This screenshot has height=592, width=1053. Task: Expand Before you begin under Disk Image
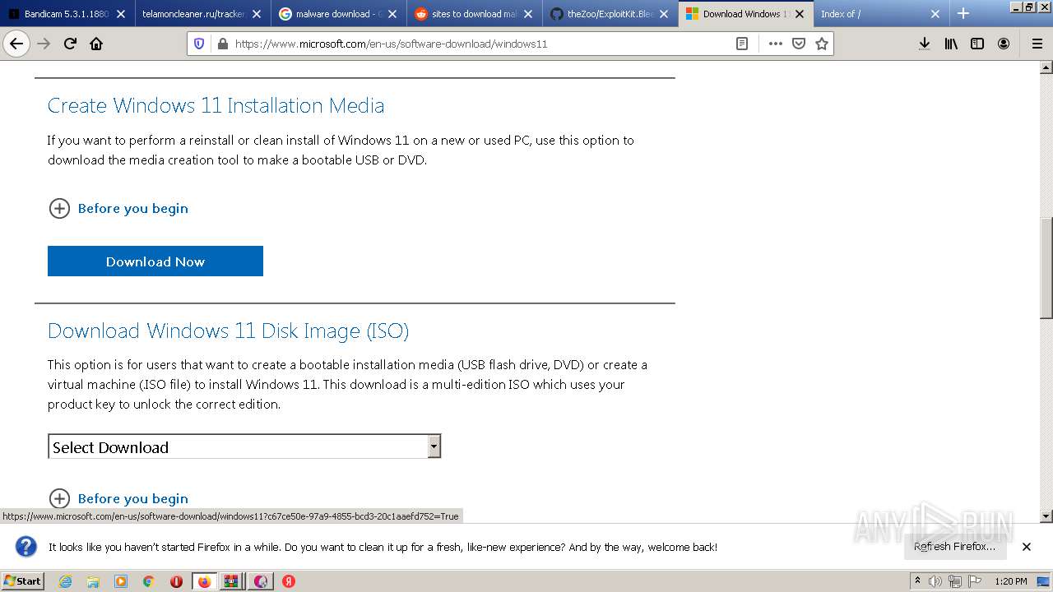(x=118, y=498)
